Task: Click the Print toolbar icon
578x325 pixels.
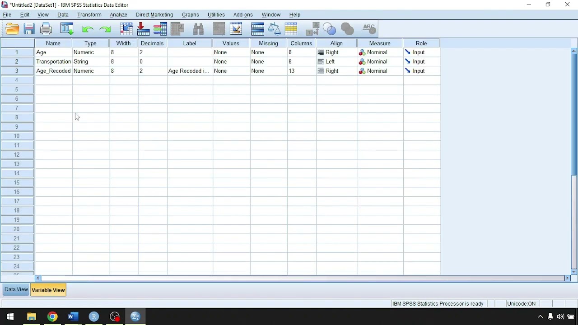Action: click(46, 29)
